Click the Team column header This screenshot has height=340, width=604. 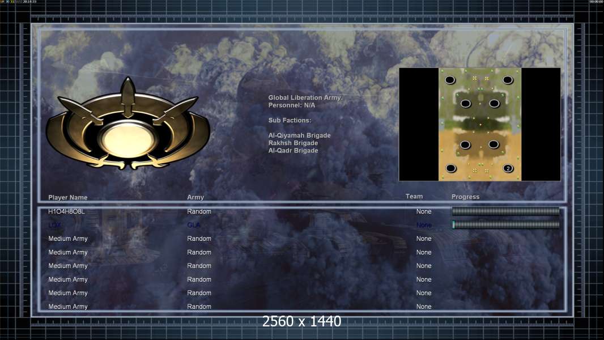(414, 197)
